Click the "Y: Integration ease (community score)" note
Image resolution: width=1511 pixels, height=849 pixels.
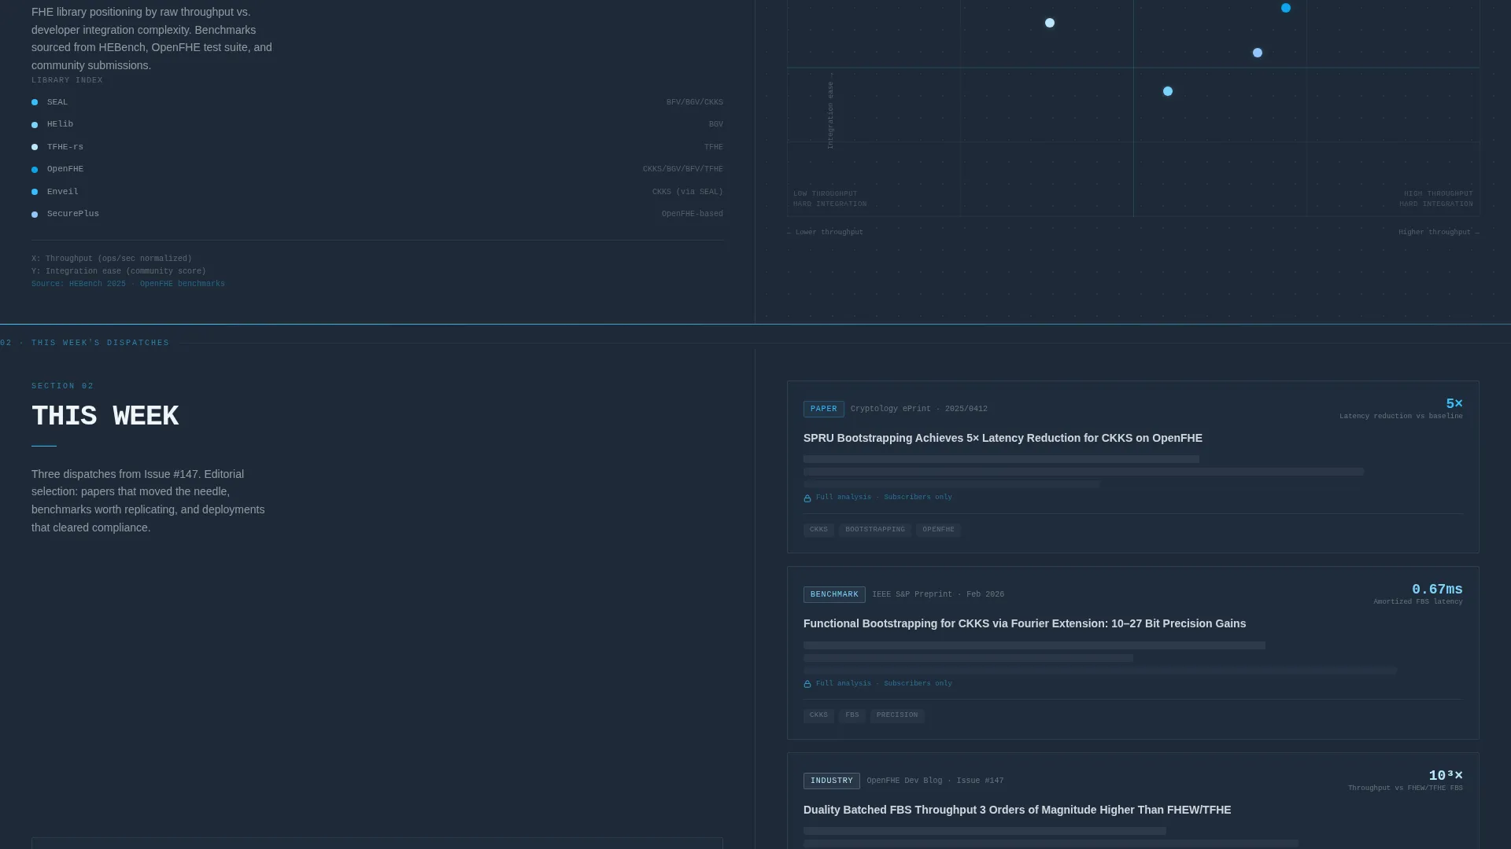[119, 271]
